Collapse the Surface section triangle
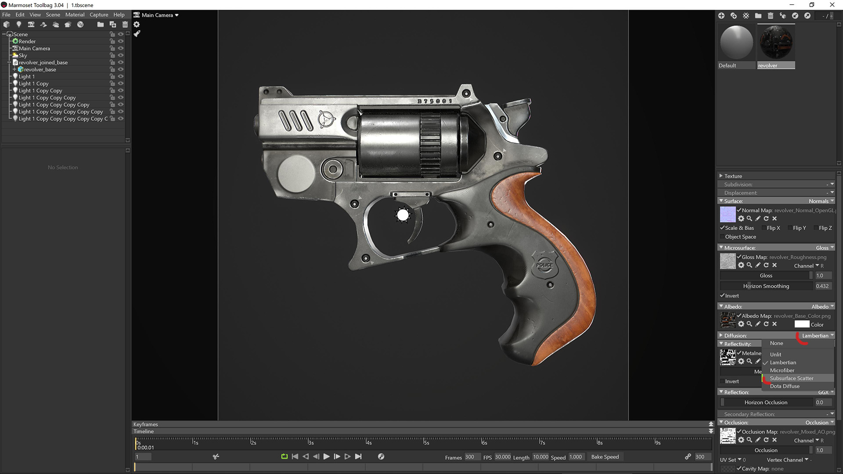This screenshot has width=843, height=474. coord(721,201)
